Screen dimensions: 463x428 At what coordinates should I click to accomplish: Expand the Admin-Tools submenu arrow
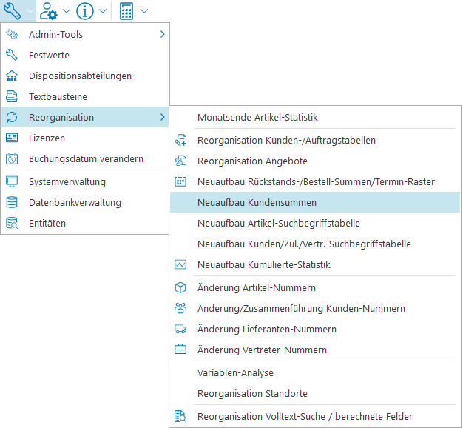point(162,34)
